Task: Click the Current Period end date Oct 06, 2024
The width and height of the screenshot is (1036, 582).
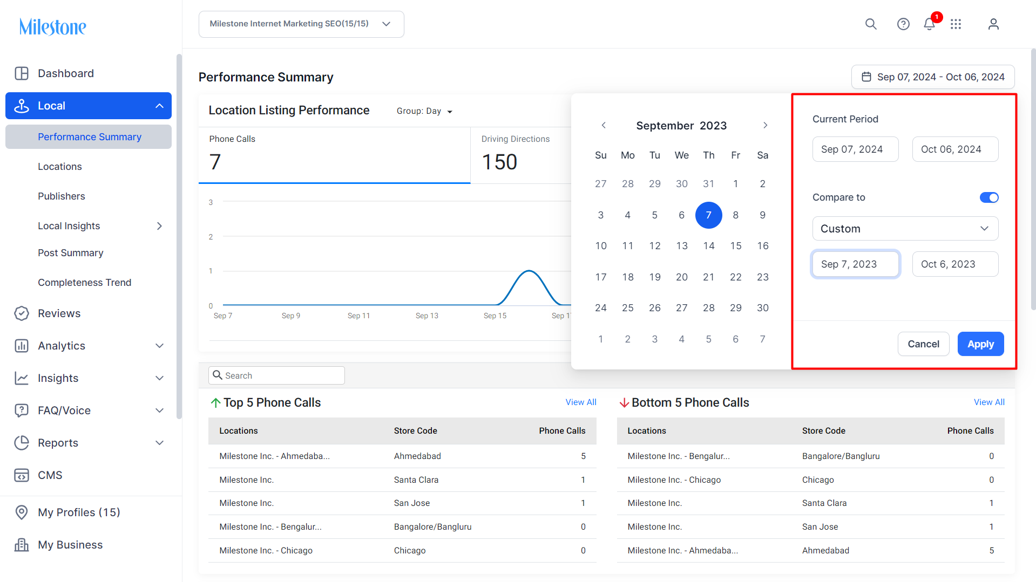Action: (x=955, y=149)
